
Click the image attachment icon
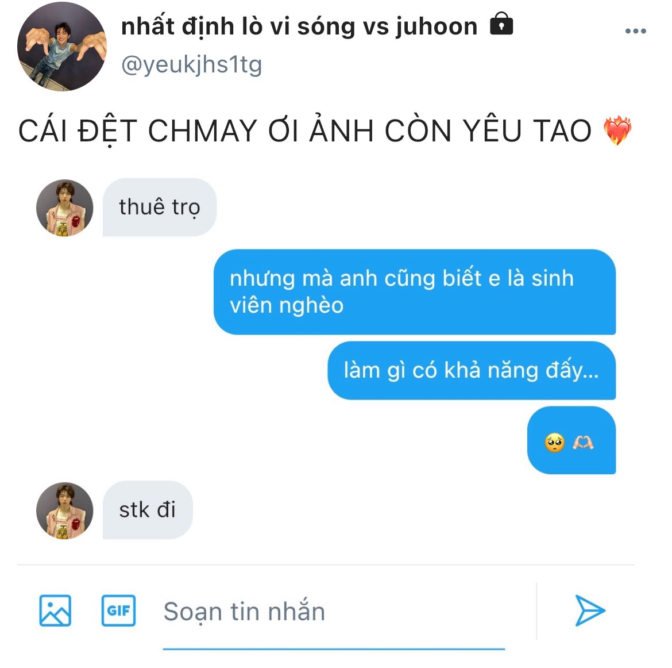[55, 611]
